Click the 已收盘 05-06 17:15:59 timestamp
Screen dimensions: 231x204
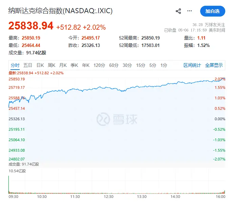[195, 30]
